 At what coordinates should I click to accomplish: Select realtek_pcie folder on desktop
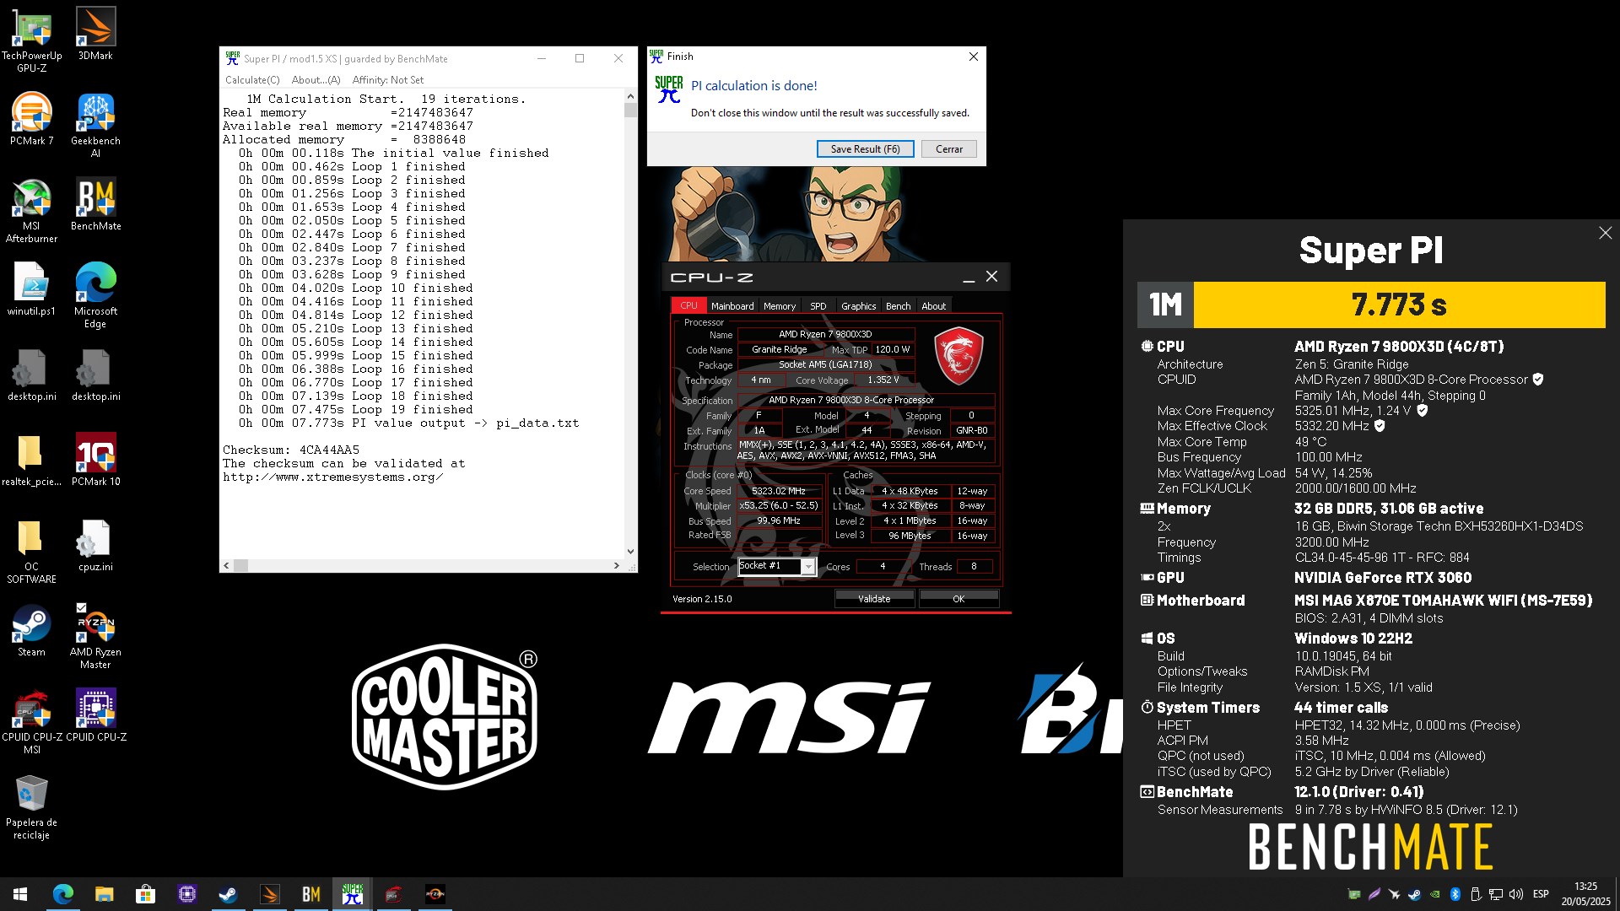click(x=31, y=460)
